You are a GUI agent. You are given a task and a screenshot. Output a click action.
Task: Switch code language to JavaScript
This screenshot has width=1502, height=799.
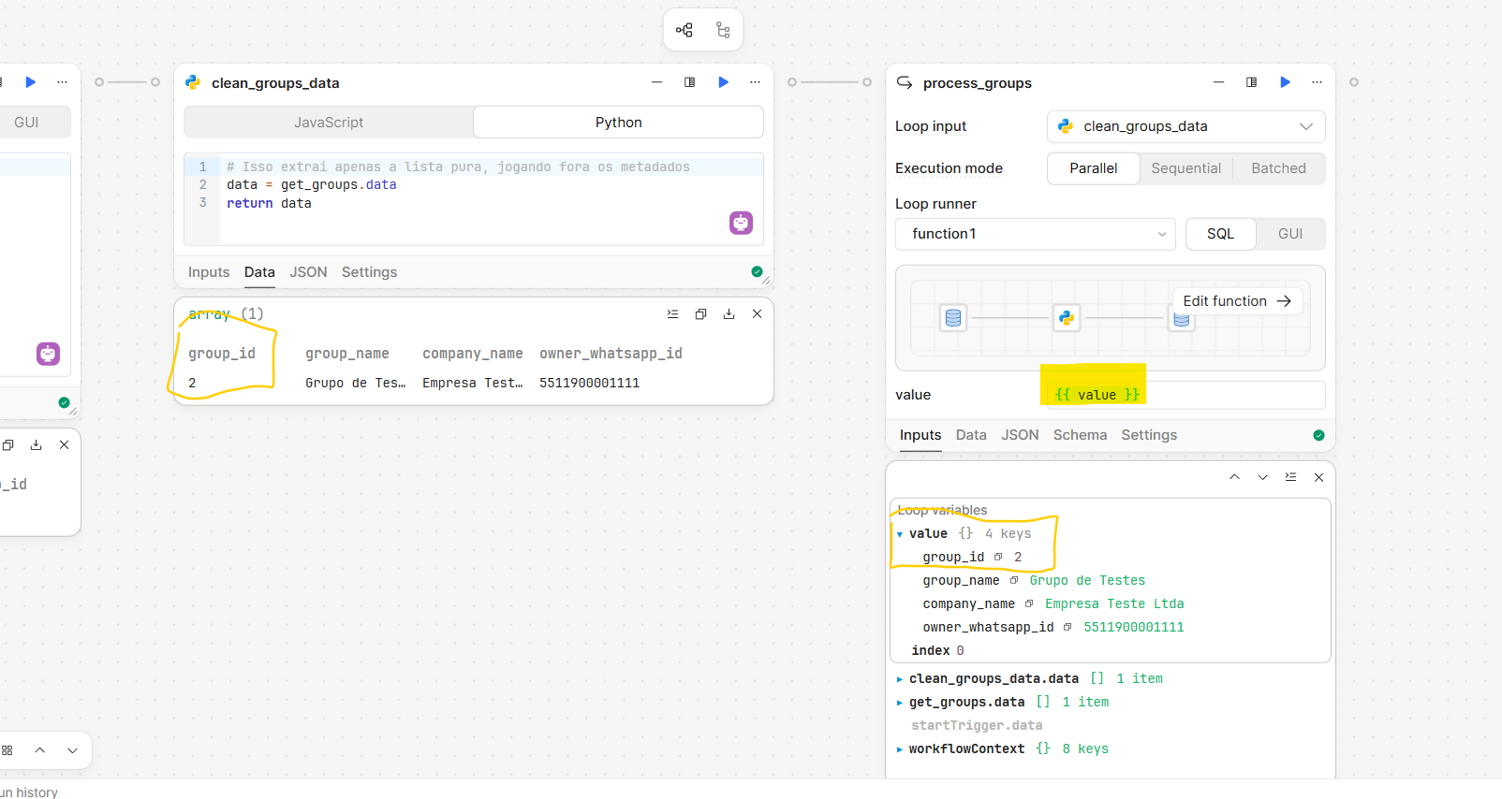coord(329,123)
